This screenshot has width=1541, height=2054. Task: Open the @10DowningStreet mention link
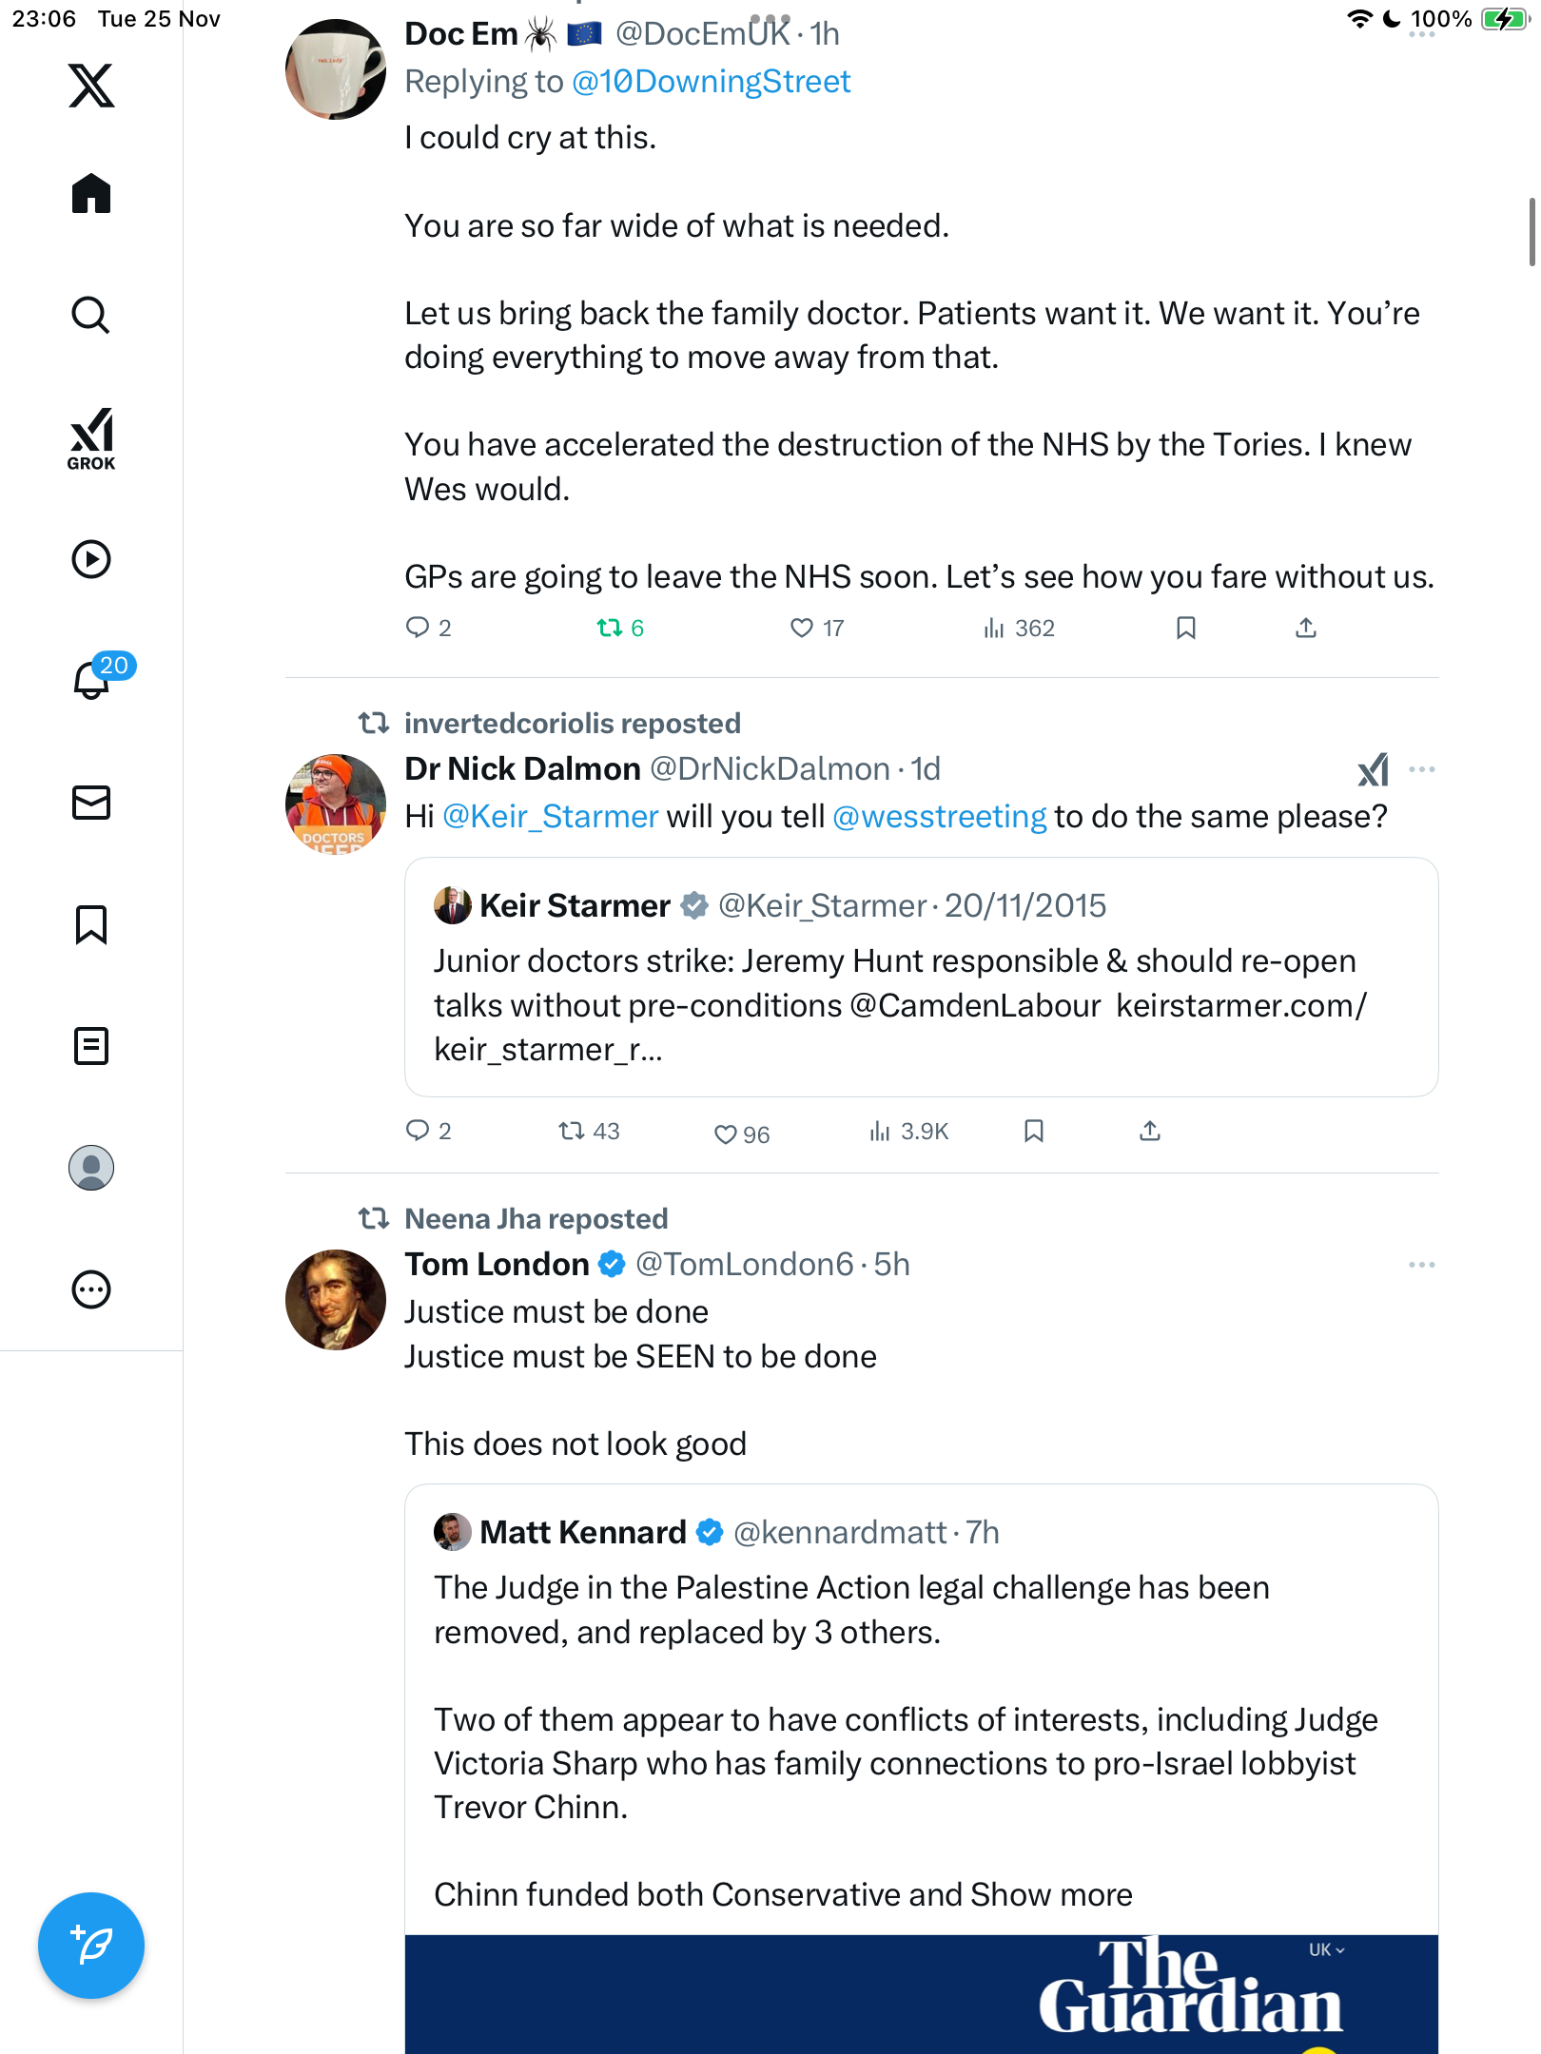point(711,82)
